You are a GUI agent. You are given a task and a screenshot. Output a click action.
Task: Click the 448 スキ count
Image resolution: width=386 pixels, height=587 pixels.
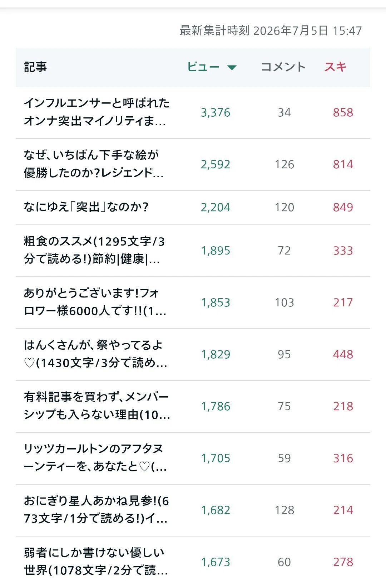point(343,355)
